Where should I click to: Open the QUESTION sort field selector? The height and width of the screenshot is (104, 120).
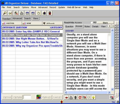point(12,23)
